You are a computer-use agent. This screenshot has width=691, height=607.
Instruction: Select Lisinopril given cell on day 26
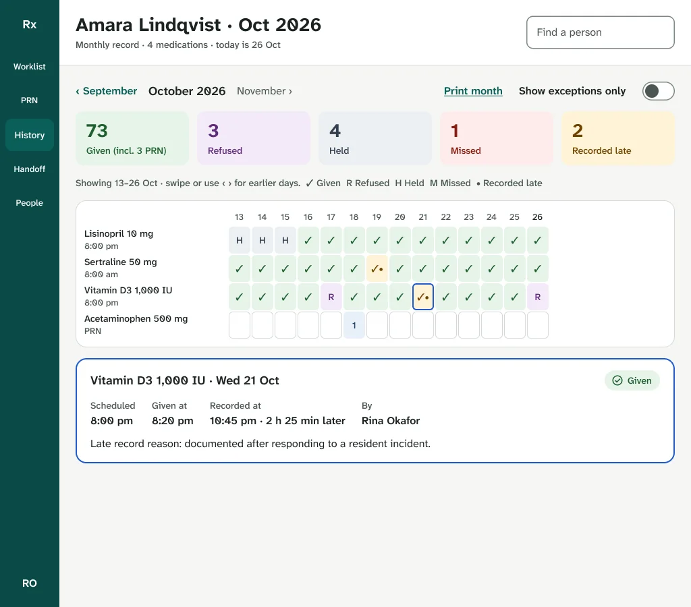(x=538, y=241)
